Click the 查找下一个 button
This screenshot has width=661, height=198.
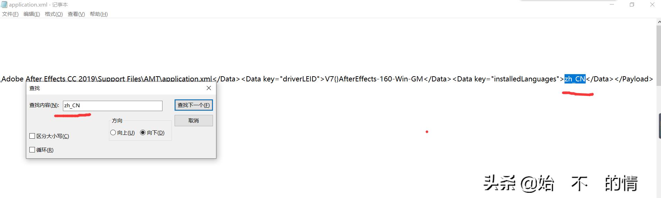(x=194, y=105)
